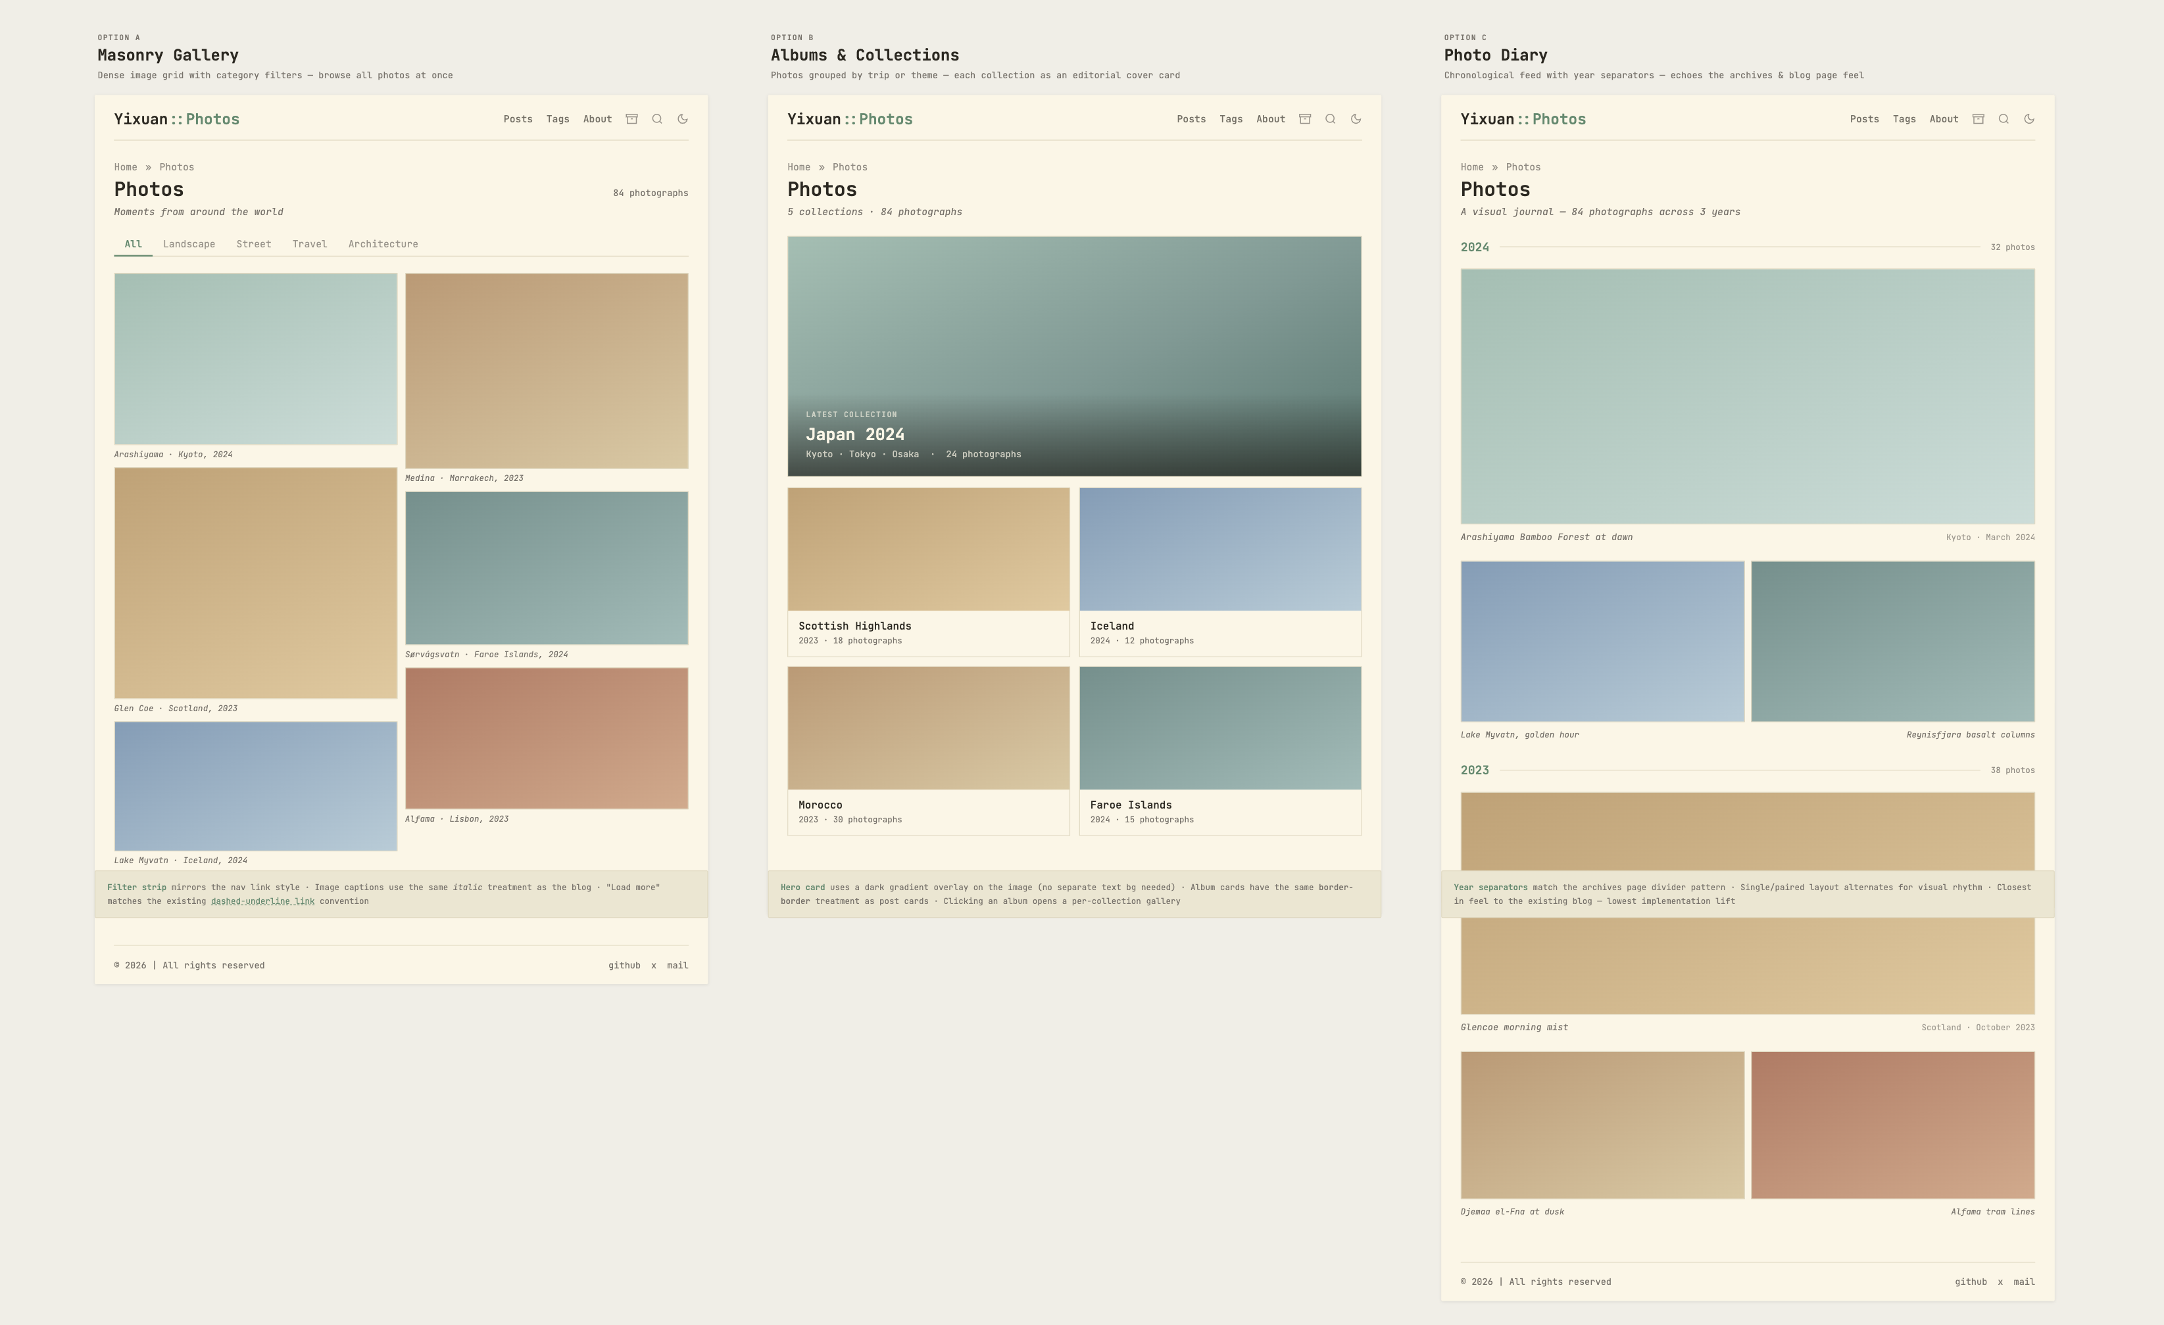2164x1325 pixels.
Task: Click Home breadcrumb in Option A
Action: [x=126, y=167]
